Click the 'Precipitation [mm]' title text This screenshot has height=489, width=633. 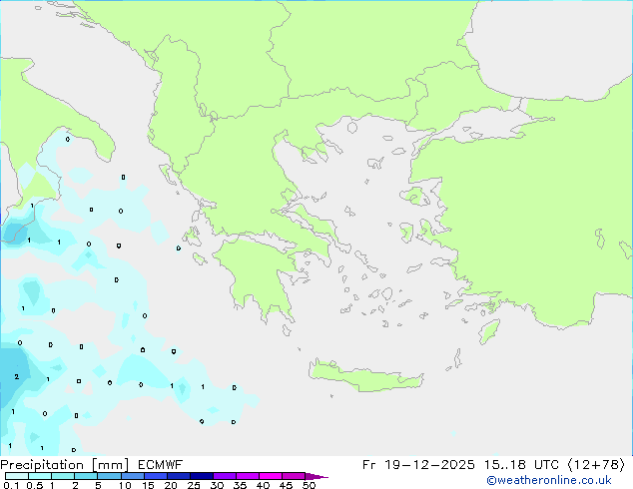pos(64,465)
